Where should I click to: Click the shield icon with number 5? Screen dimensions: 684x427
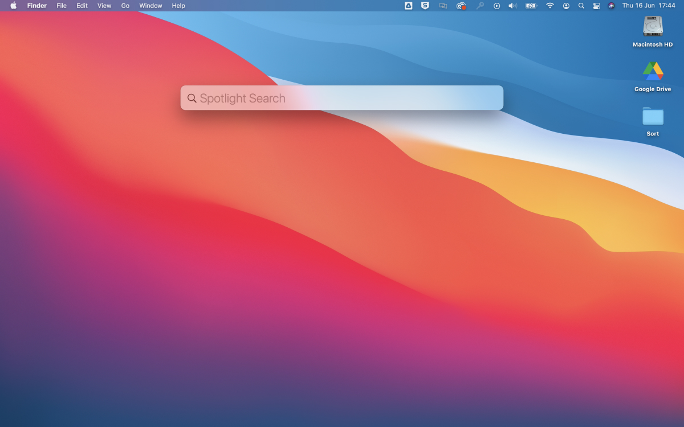click(425, 6)
